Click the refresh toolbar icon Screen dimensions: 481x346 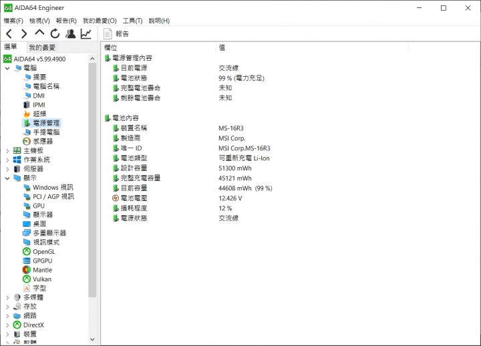click(55, 33)
